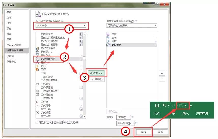This screenshot has height=139, width=218.
Task: Select 快速访问工具栏 category in sidebar
Action: (16, 50)
